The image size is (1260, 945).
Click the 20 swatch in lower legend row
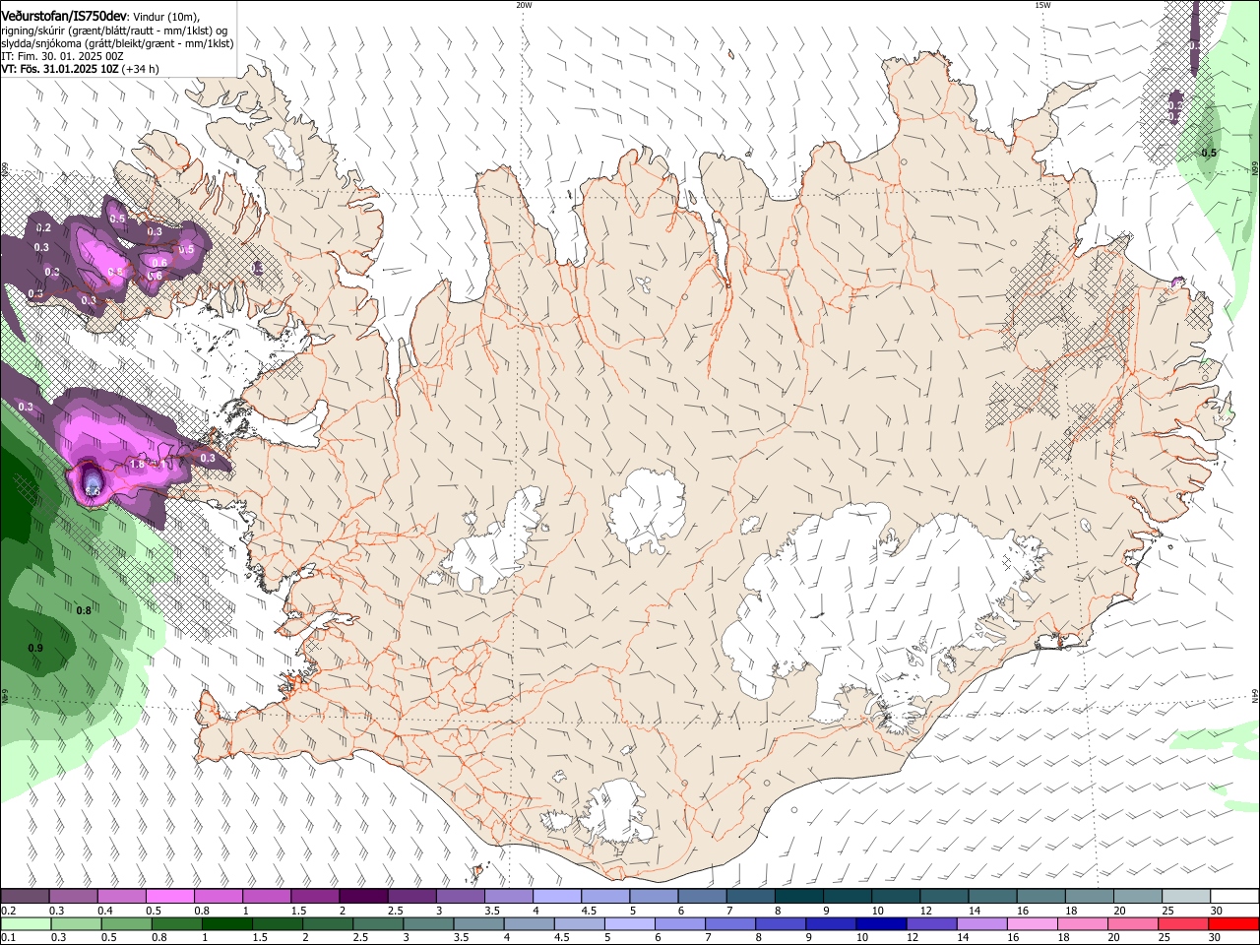pos(1132,924)
